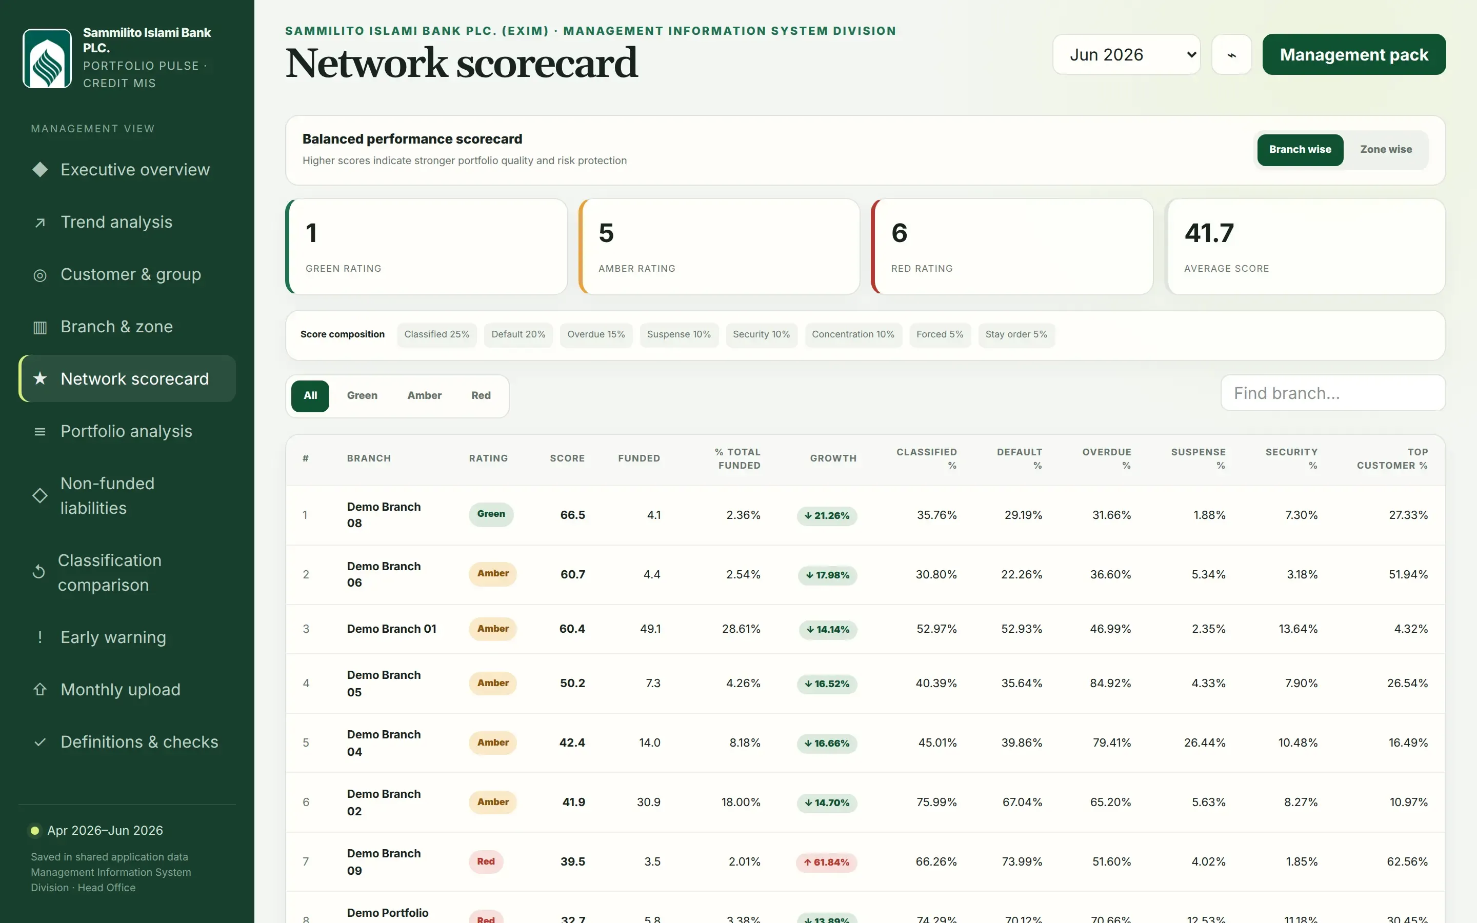Click the growth badge 21.26%
The width and height of the screenshot is (1477, 923).
pyautogui.click(x=827, y=516)
